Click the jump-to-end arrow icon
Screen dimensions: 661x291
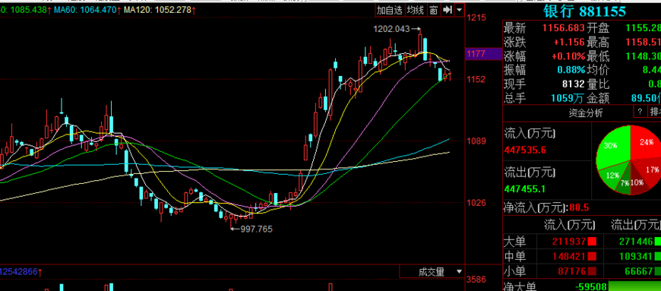(x=447, y=10)
